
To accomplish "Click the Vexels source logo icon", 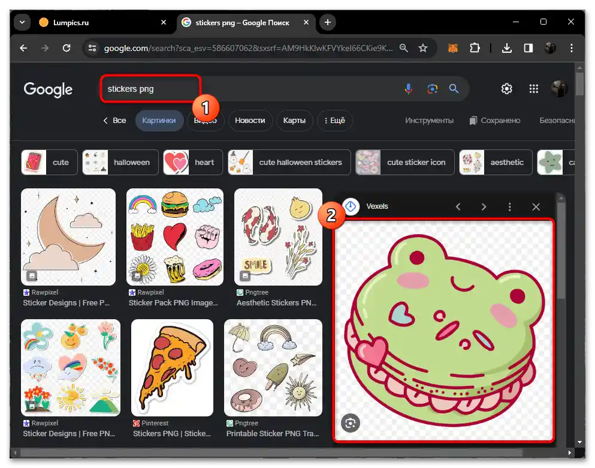I will click(351, 206).
